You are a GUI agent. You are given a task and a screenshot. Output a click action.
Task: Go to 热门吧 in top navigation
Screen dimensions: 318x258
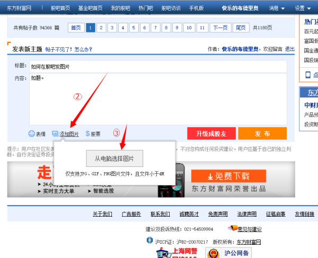coord(144,8)
